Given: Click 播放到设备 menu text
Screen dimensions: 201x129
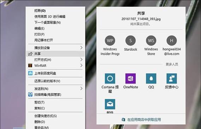Looking at the screenshot, I should click(42, 48).
